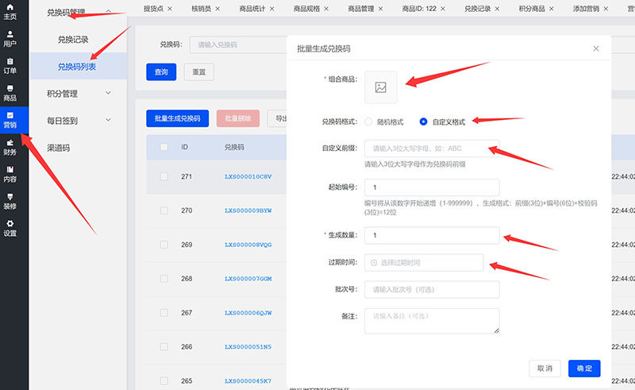Close the 批量生成兑换码 dialog
This screenshot has width=635, height=390.
point(596,48)
